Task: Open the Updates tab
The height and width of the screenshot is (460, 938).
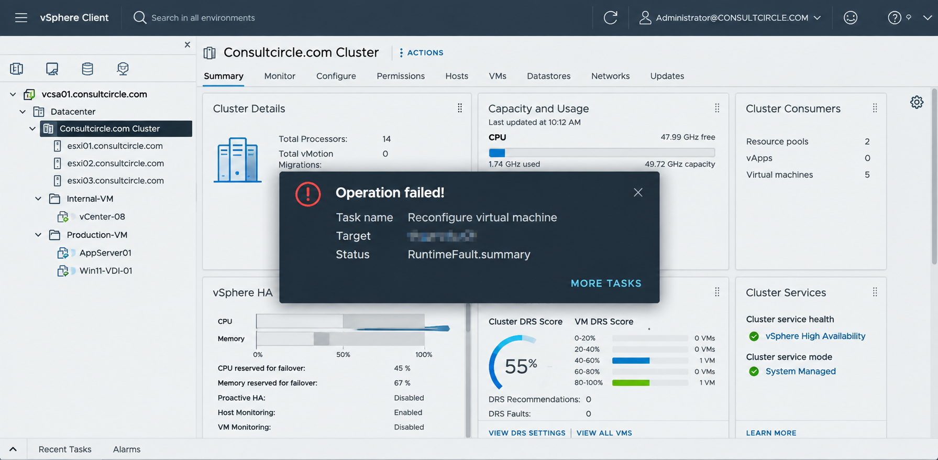Action: point(667,76)
